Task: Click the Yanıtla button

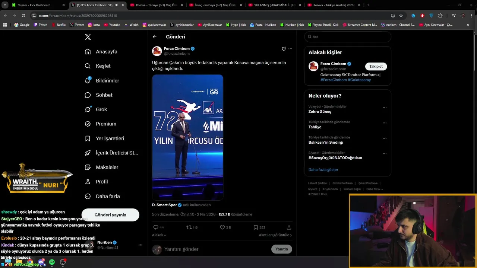Action: pos(282,249)
